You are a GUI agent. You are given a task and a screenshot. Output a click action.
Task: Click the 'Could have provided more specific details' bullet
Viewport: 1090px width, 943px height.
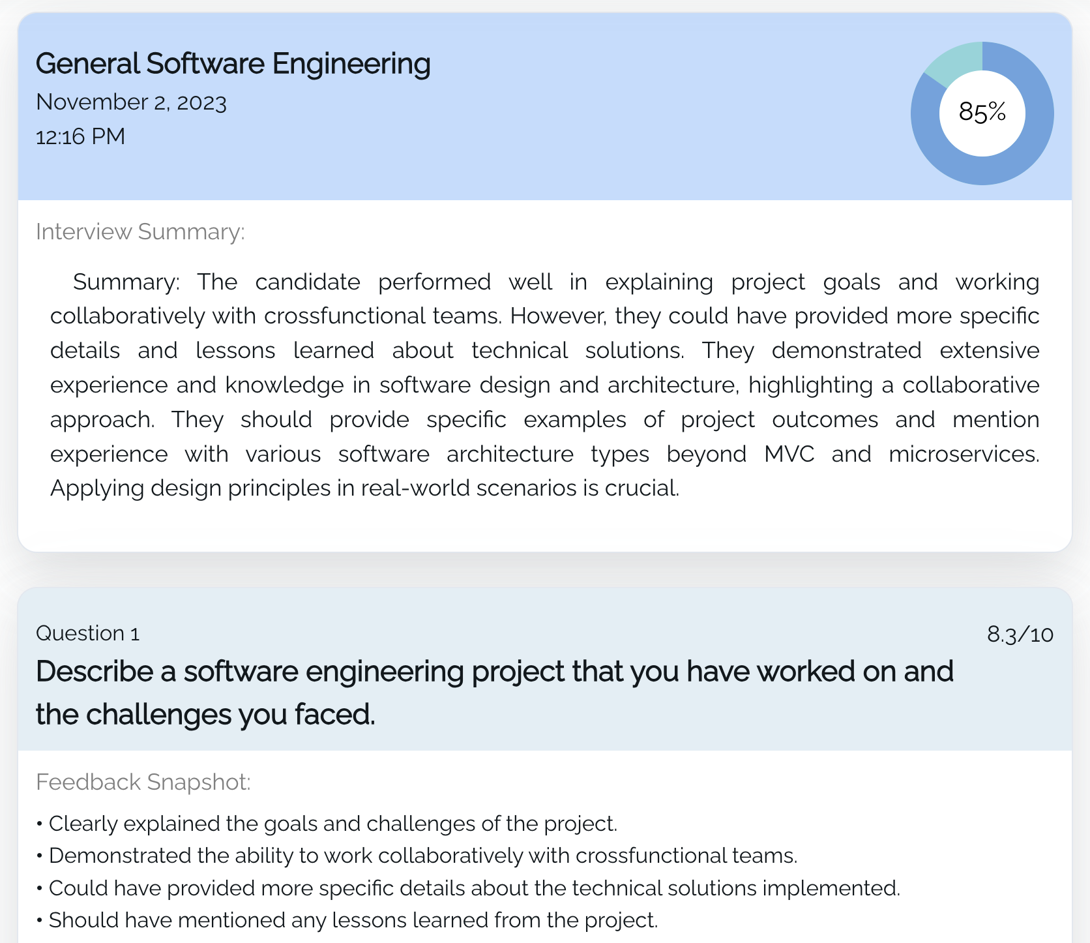pos(474,888)
